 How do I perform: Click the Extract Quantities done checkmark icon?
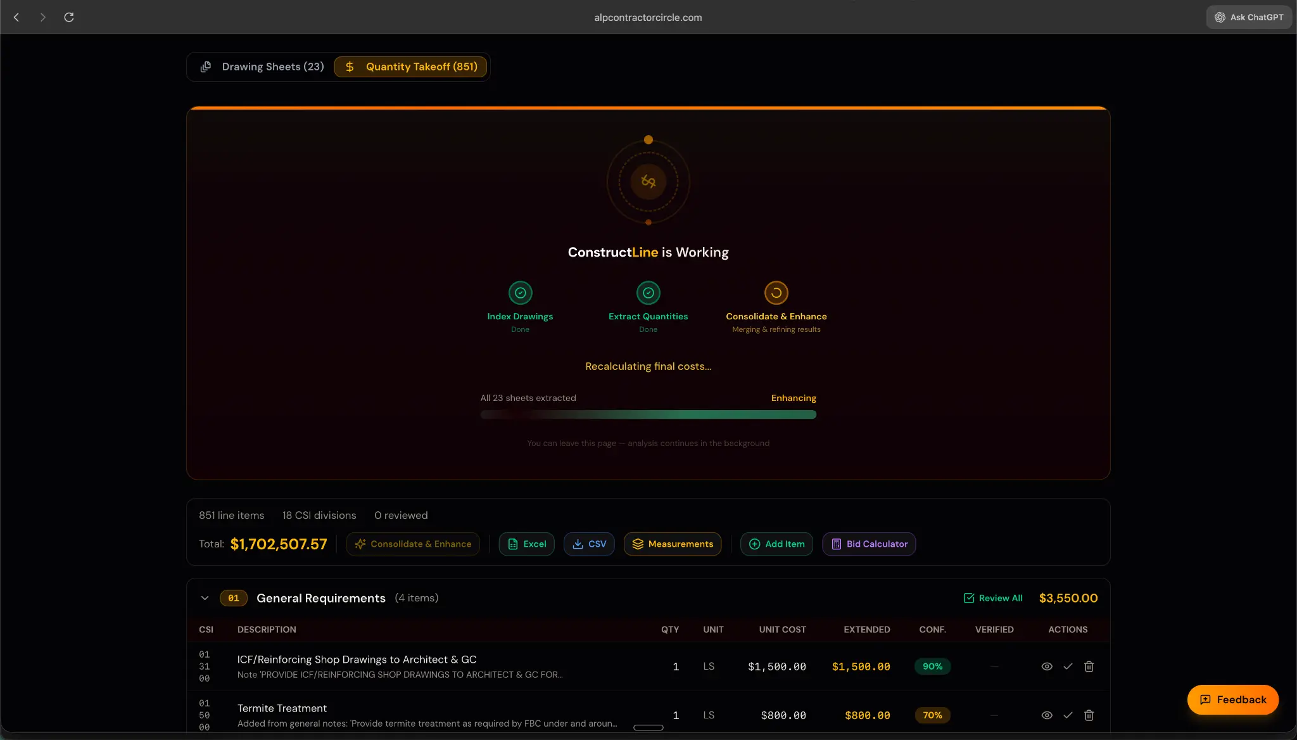648,293
